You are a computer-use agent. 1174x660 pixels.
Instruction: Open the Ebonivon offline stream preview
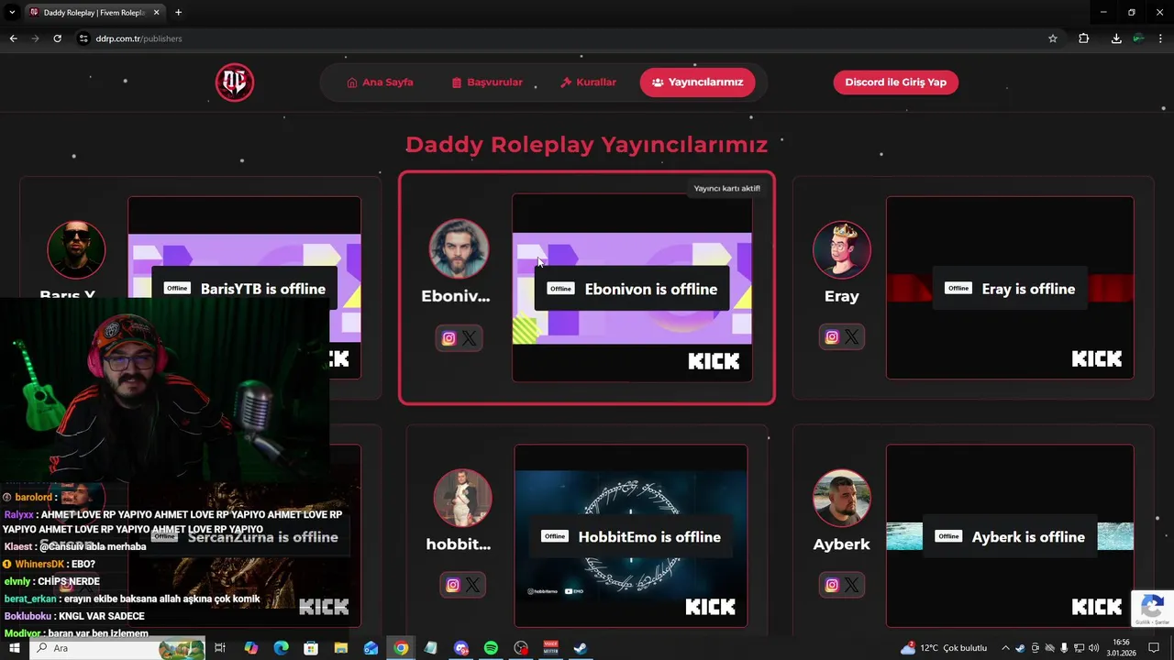632,288
